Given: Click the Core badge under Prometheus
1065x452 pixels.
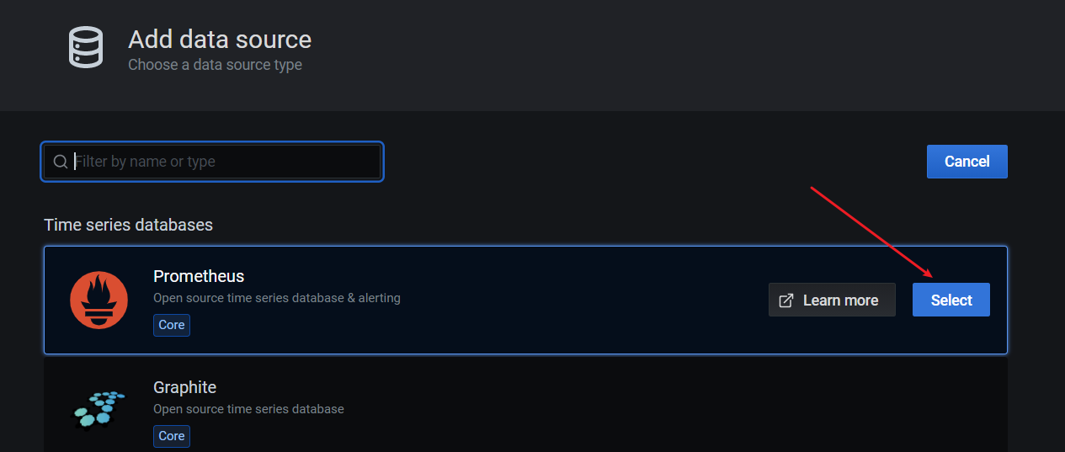Looking at the screenshot, I should click(x=172, y=325).
